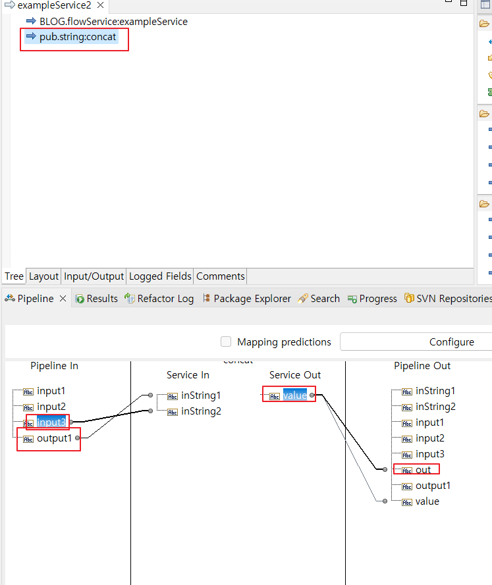The height and width of the screenshot is (585, 492).
Task: Click the connector dot of Service Out value
Action: 312,395
